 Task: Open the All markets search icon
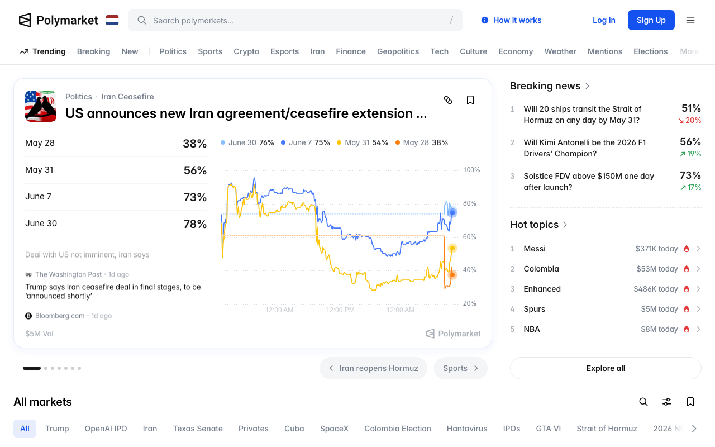coord(643,402)
